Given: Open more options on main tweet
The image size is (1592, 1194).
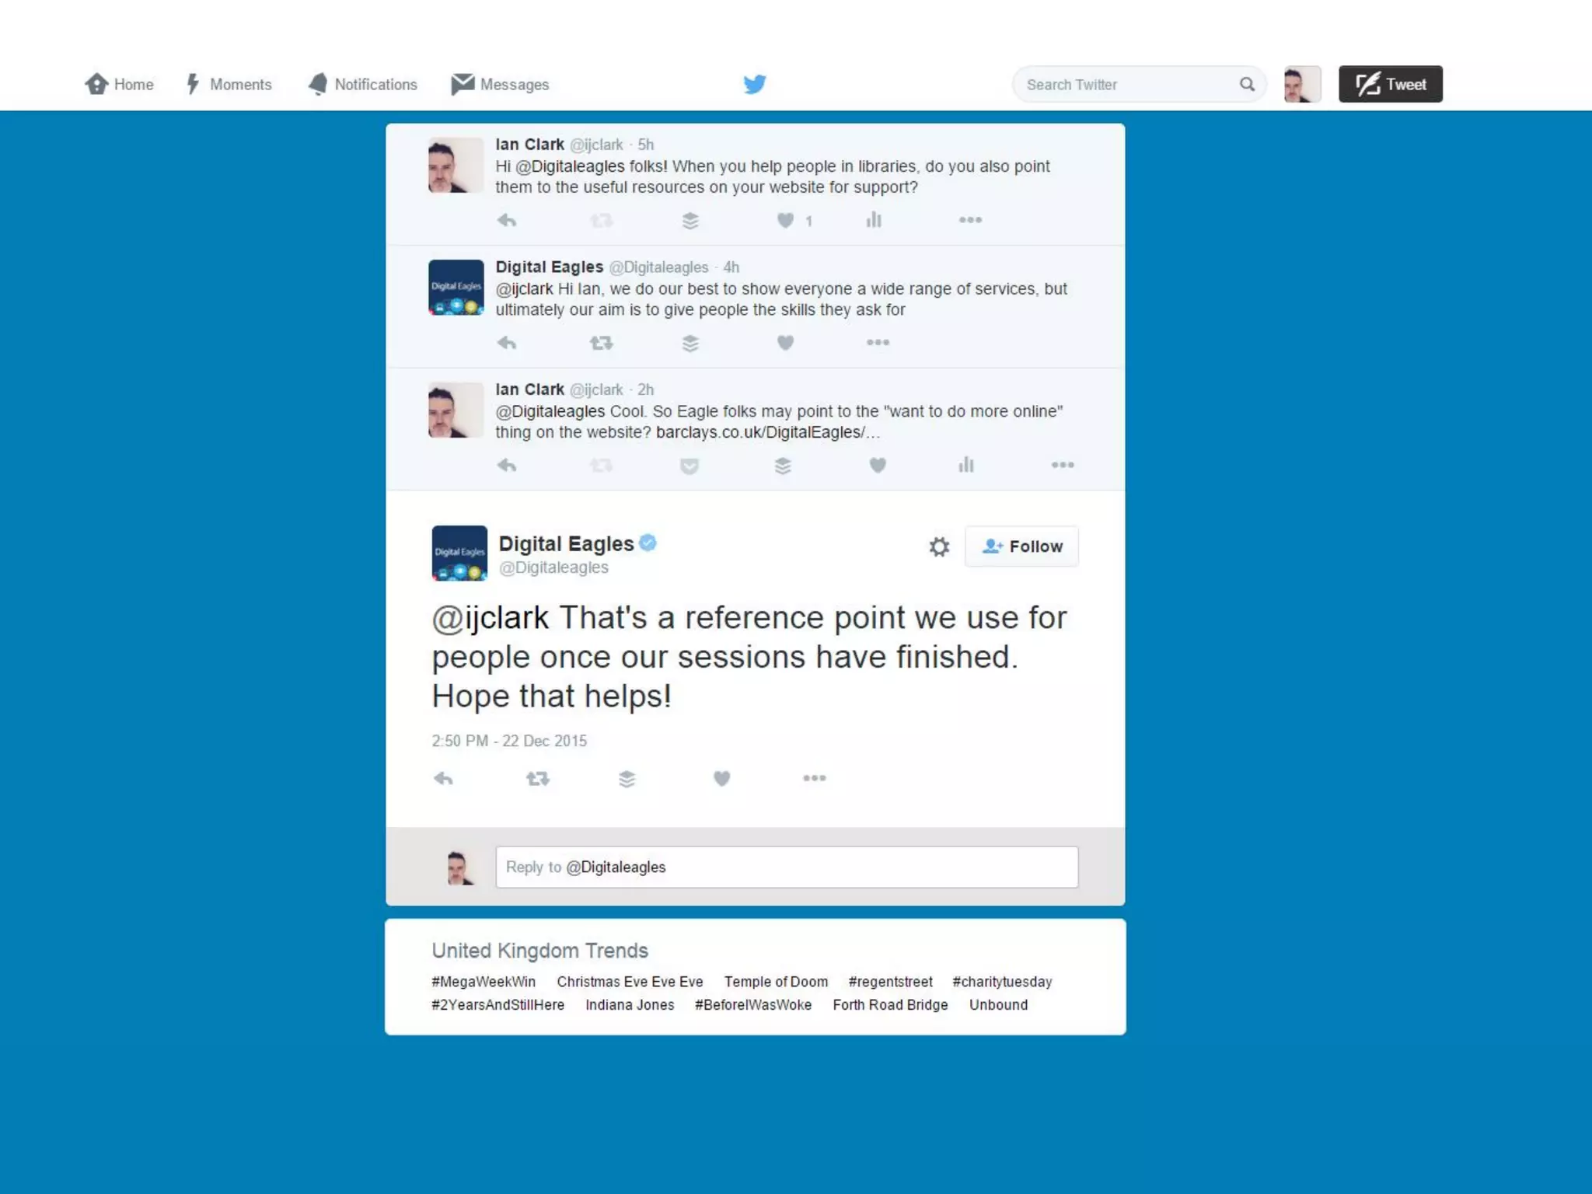Looking at the screenshot, I should [x=814, y=778].
